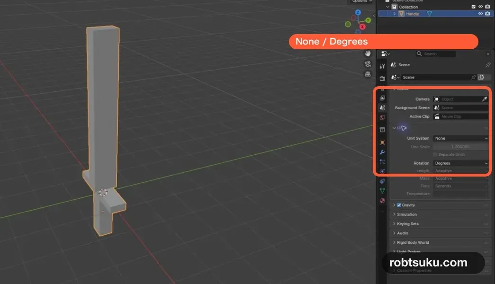Click the properties Search field

436,53
